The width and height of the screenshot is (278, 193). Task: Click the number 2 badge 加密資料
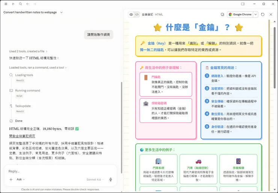(207, 88)
